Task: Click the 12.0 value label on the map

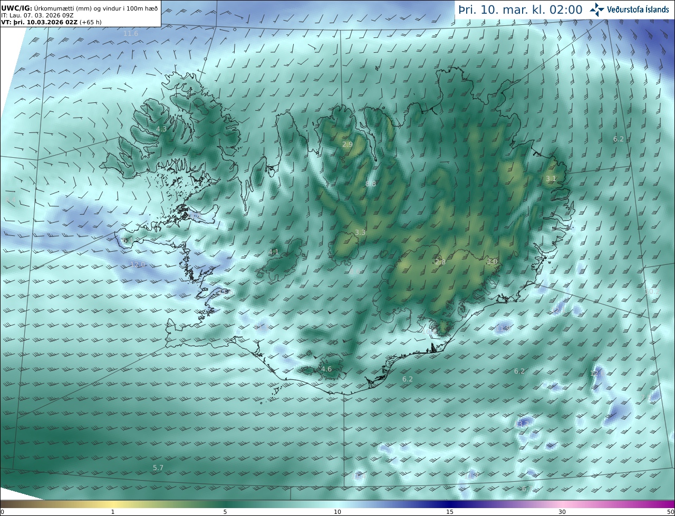Action: coord(137,264)
